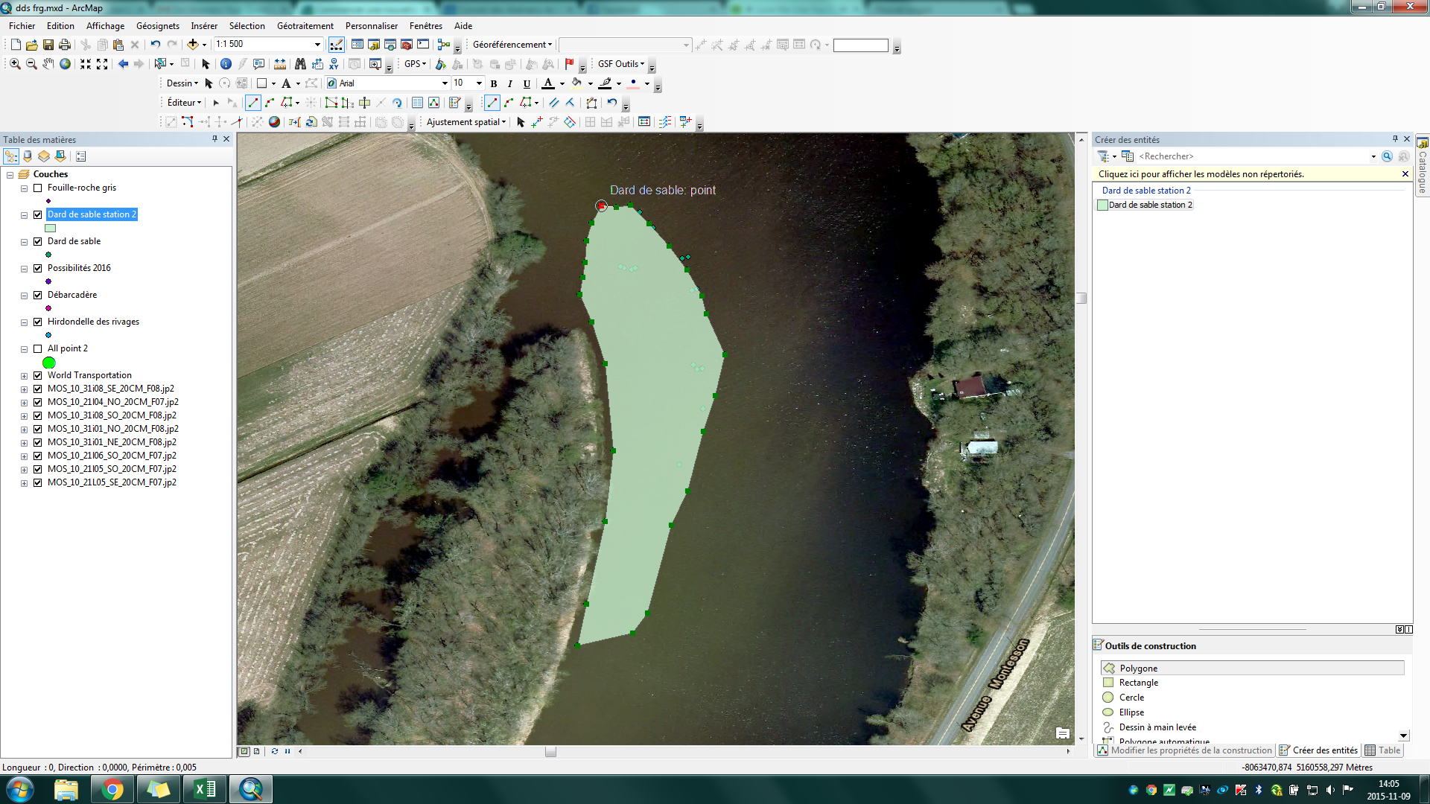Expand the MOS_10_31I08_SE_20CM_F08.jp2 layer
The width and height of the screenshot is (1430, 804).
click(24, 389)
